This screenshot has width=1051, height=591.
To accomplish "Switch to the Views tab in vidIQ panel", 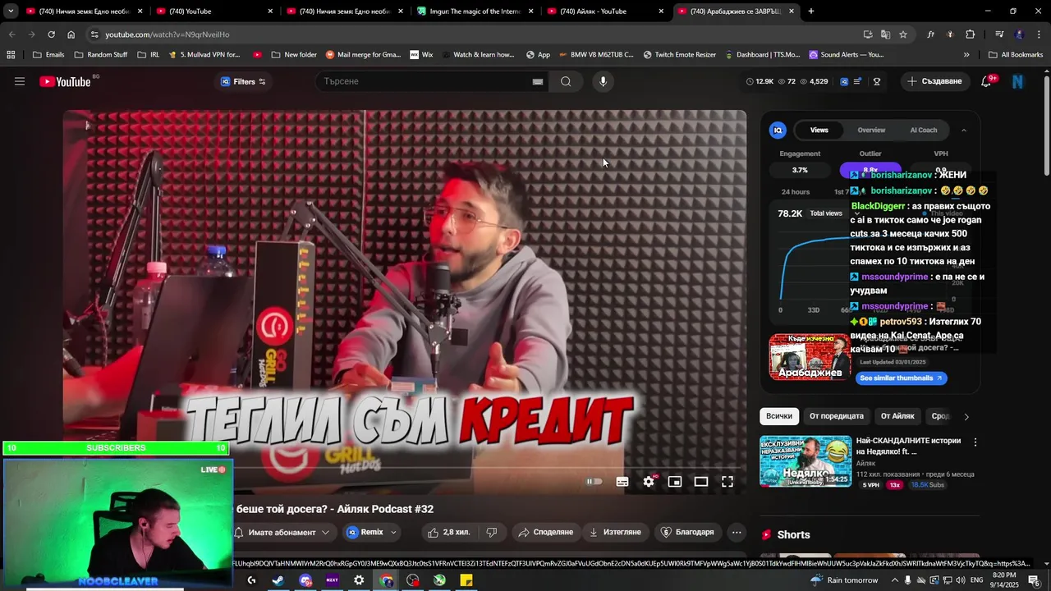I will [819, 130].
